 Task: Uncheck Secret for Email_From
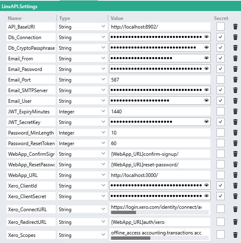click(x=220, y=58)
